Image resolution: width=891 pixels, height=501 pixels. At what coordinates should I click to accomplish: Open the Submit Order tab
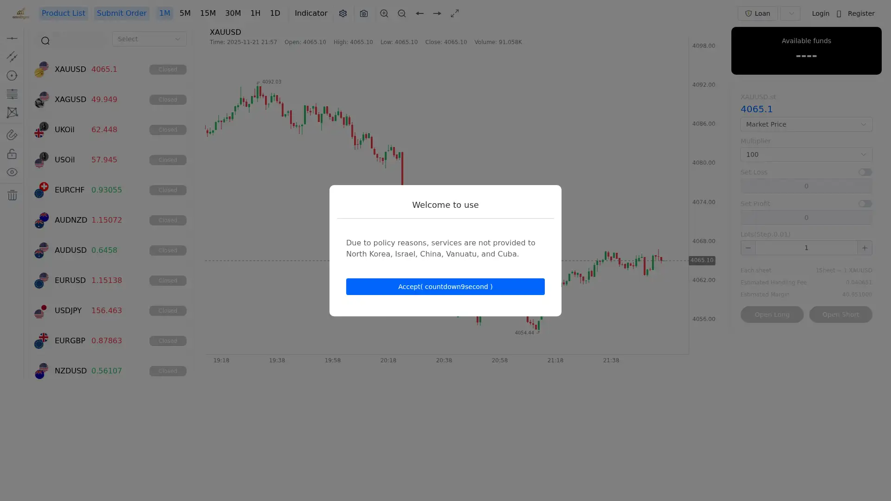(x=122, y=13)
